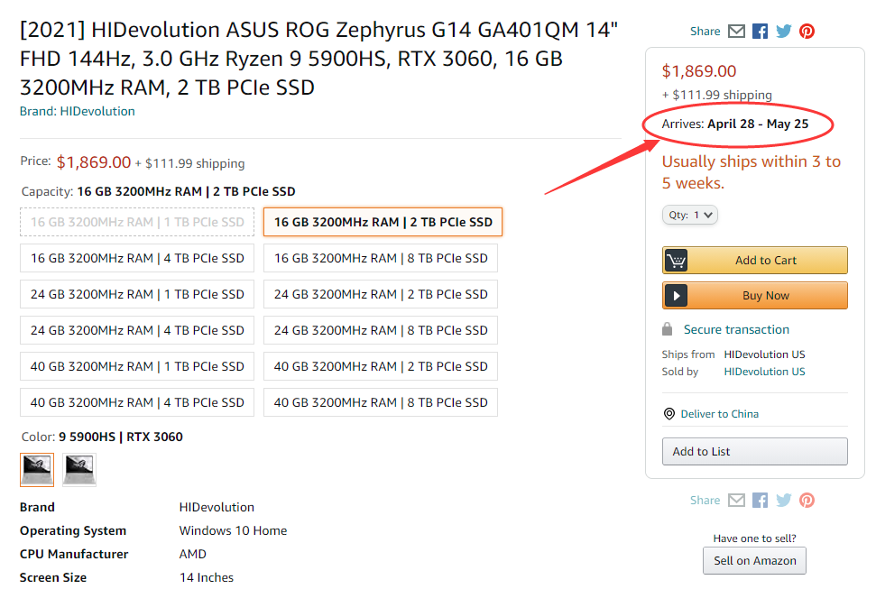Select the first color swatch, 9 5900HS | RTX 3060
Viewport: 876px width, 589px height.
(37, 469)
